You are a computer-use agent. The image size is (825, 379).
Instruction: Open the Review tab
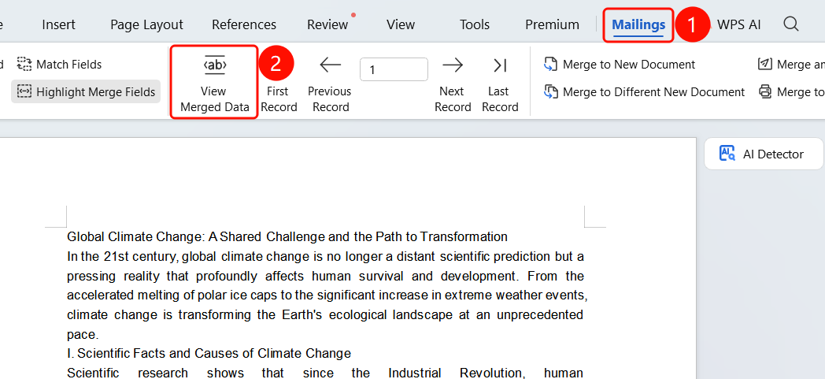(327, 24)
